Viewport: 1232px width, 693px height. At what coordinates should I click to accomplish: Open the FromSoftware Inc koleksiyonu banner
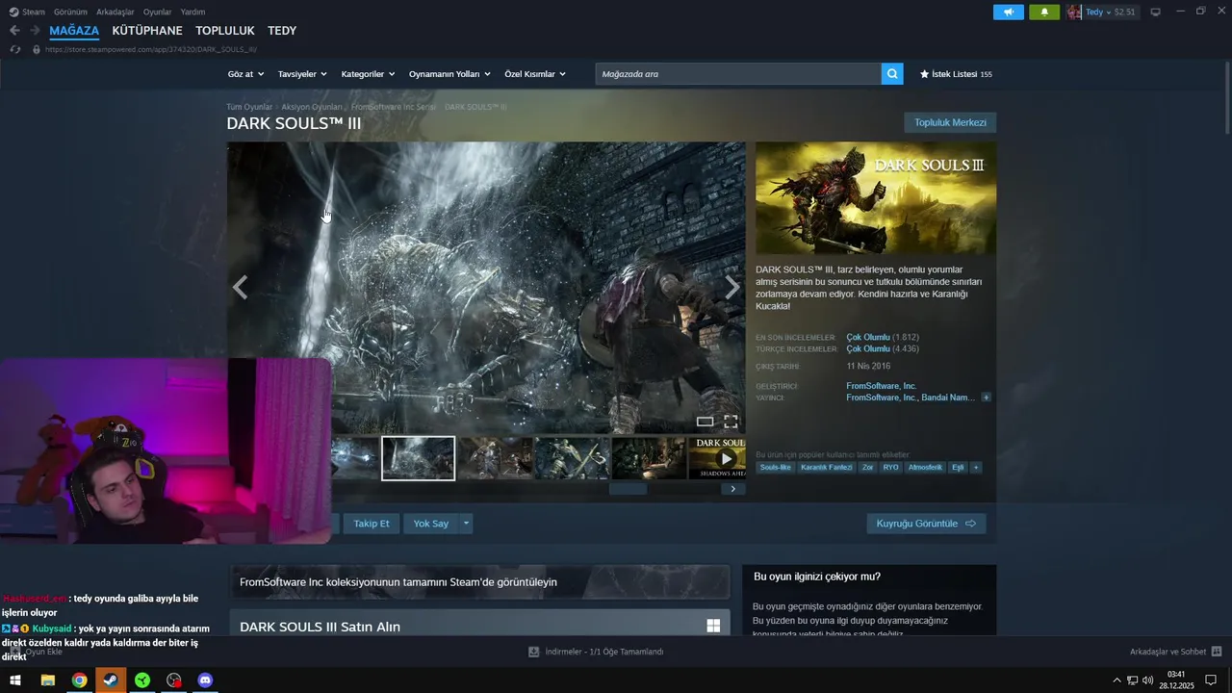tap(479, 581)
